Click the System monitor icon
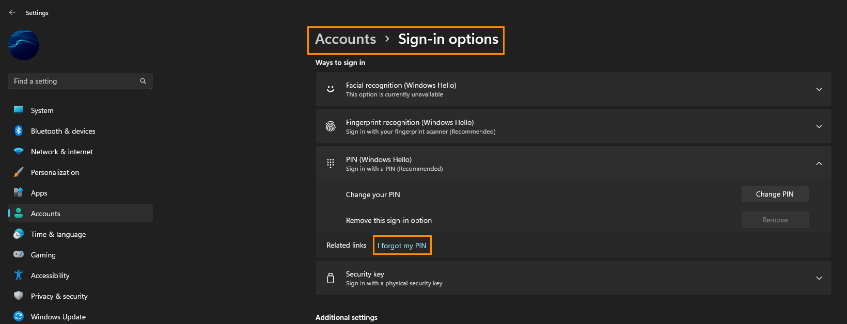This screenshot has height=324, width=847. (x=19, y=110)
